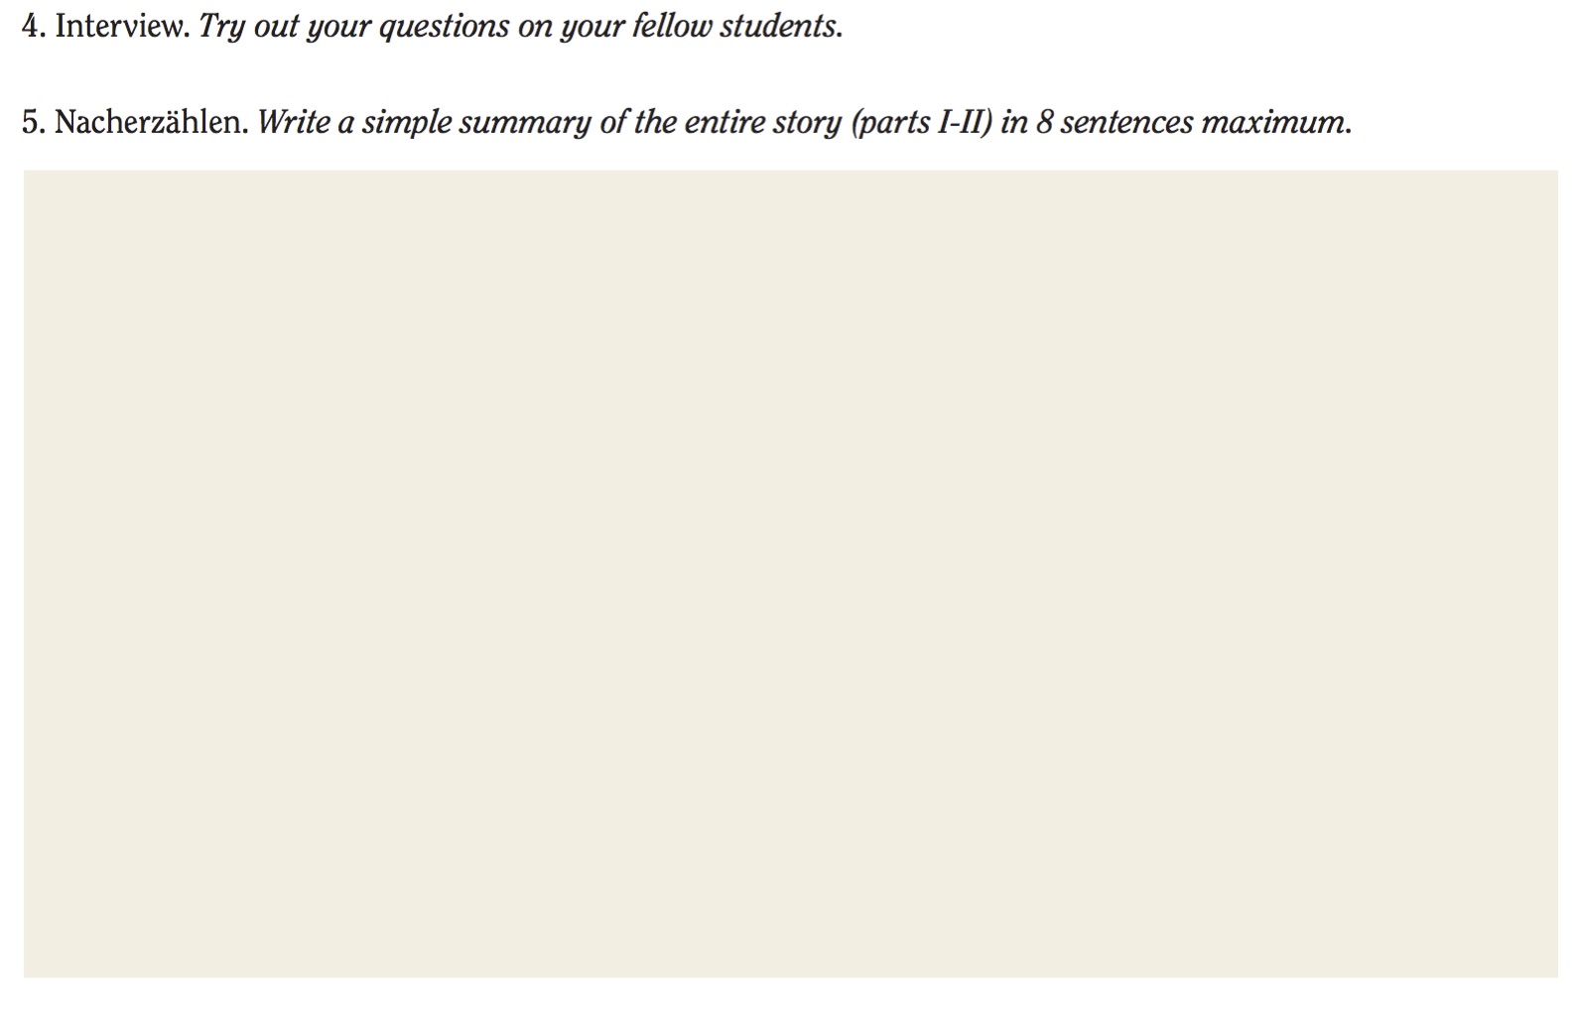Click the word "simple"
This screenshot has height=1009, width=1577.
[406, 123]
